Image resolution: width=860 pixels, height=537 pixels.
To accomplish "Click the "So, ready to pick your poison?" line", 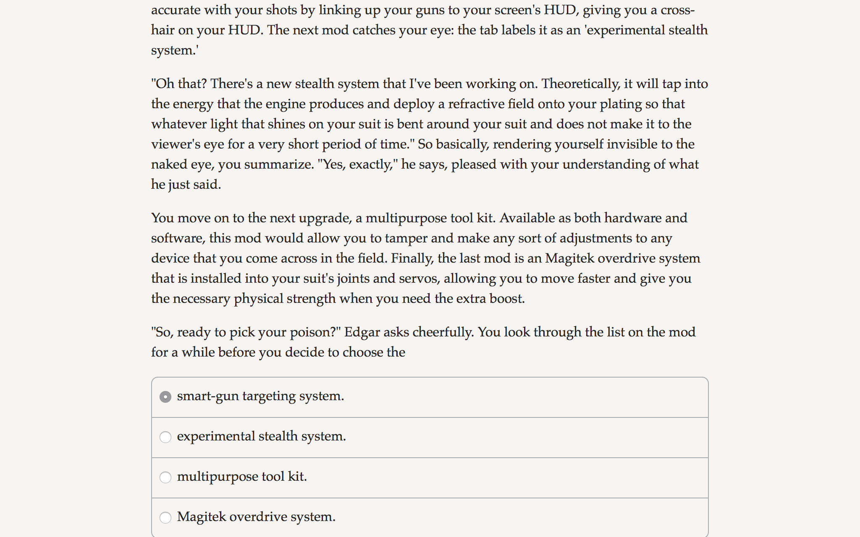I will [246, 332].
